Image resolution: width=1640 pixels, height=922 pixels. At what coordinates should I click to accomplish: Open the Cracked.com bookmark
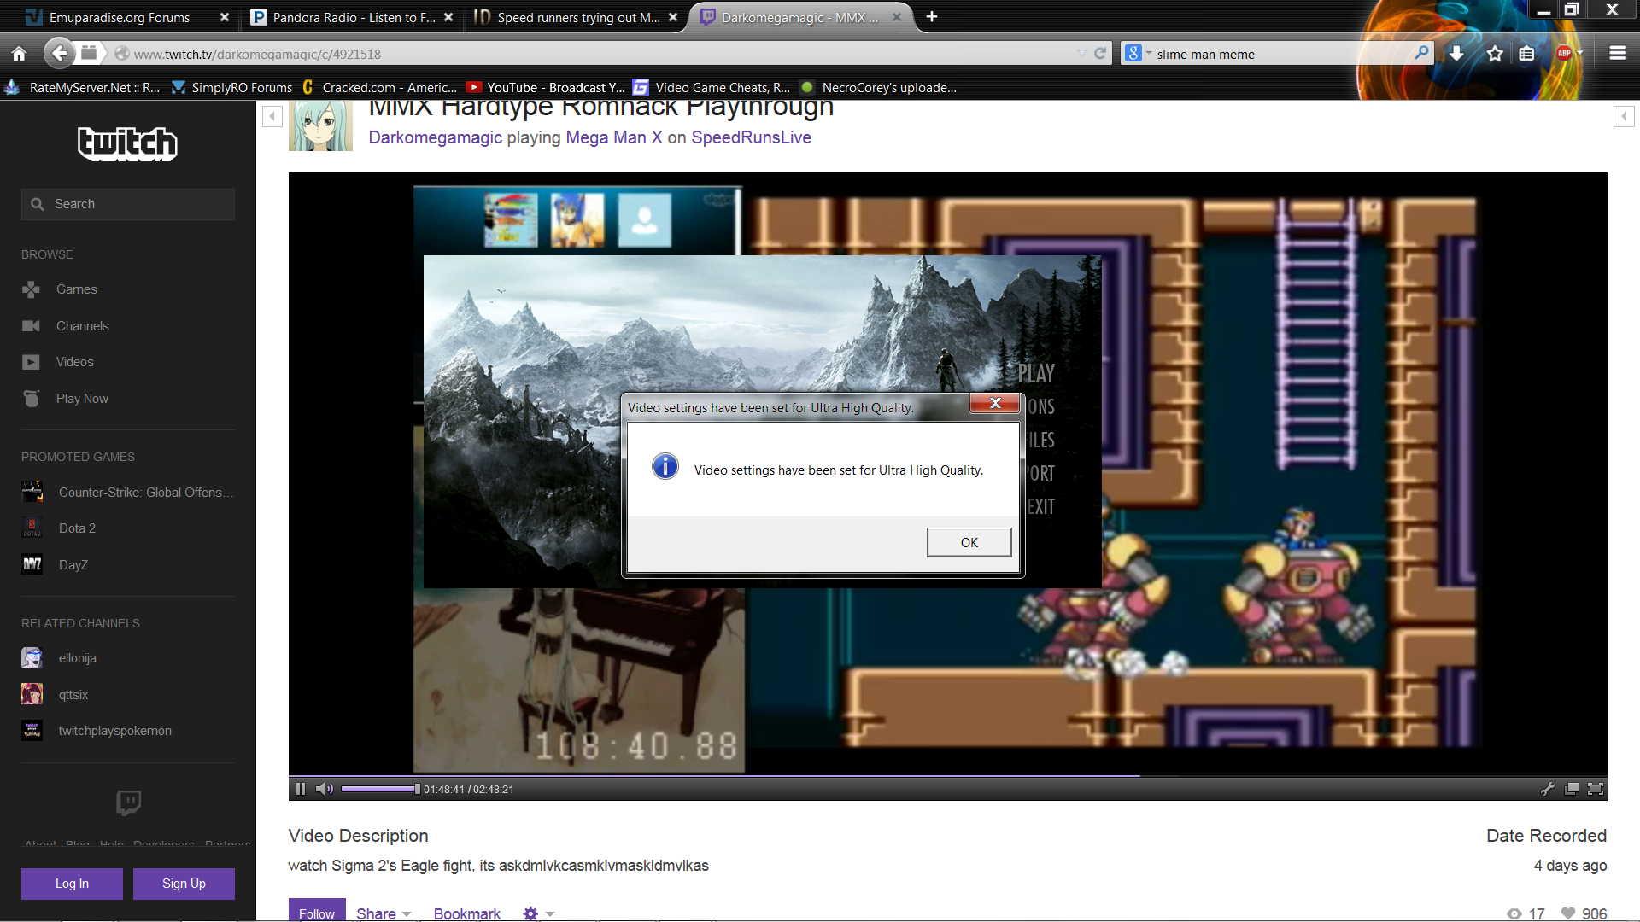[379, 87]
